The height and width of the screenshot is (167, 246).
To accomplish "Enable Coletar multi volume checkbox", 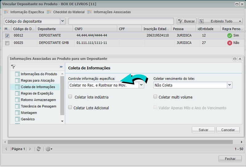I will pos(155,96).
